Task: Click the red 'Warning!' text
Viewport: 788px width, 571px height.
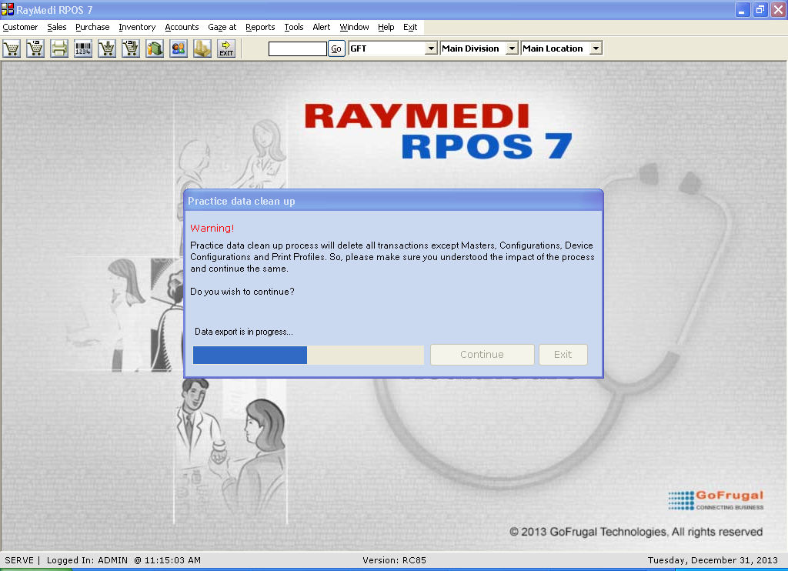Action: (212, 229)
